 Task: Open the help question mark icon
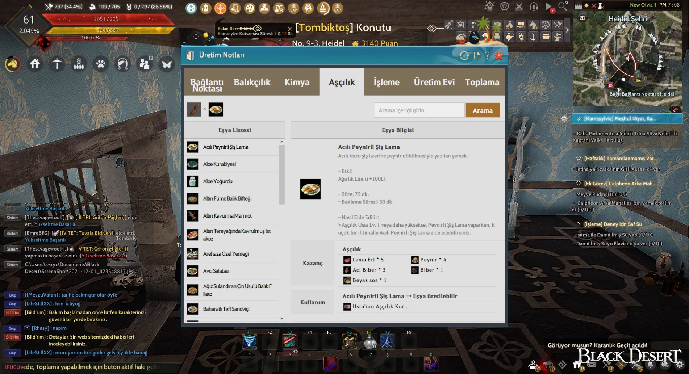tap(487, 55)
